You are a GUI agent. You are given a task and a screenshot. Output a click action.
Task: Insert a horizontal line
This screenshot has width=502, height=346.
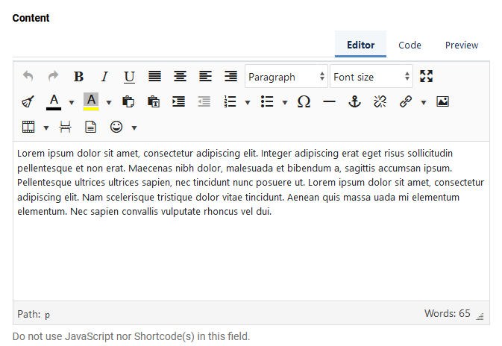pyautogui.click(x=329, y=101)
